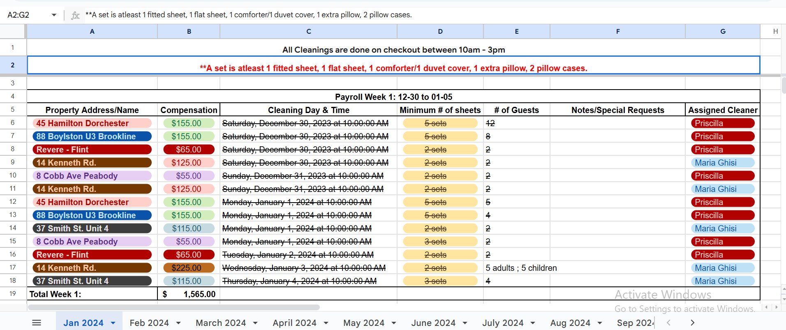
Task: Click the fx formula function icon
Action: (75, 15)
